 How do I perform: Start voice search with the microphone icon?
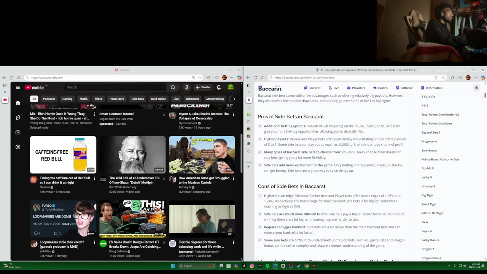(186, 88)
